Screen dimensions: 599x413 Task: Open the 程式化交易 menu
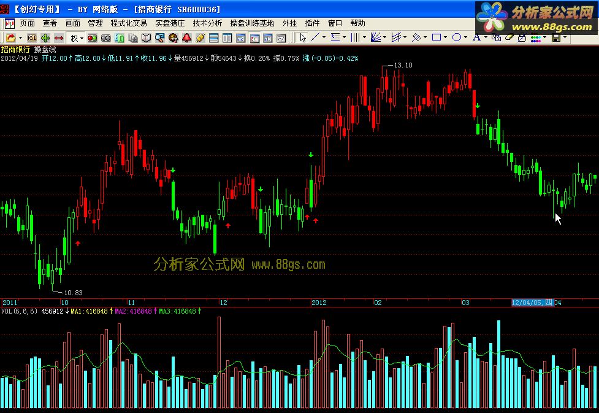pos(129,23)
